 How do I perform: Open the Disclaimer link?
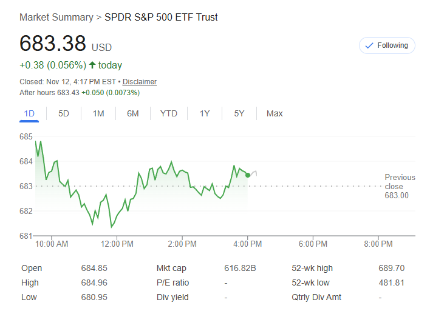point(140,81)
